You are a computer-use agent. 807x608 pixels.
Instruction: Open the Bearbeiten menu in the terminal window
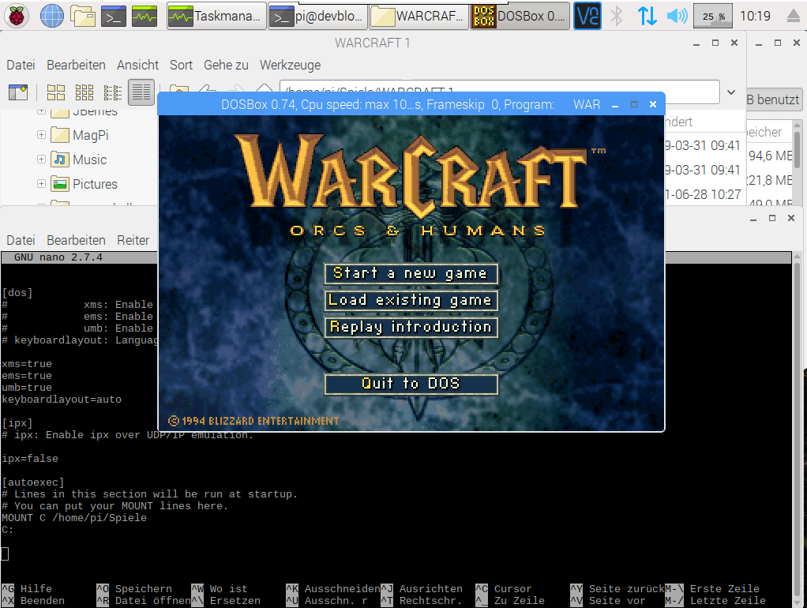[76, 240]
